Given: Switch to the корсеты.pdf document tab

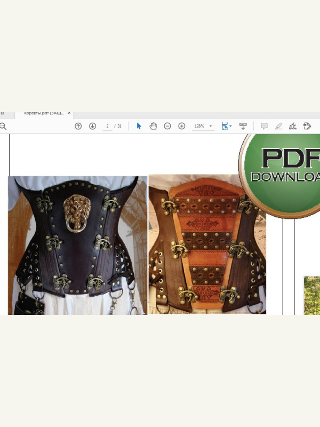Looking at the screenshot, I should (44, 113).
